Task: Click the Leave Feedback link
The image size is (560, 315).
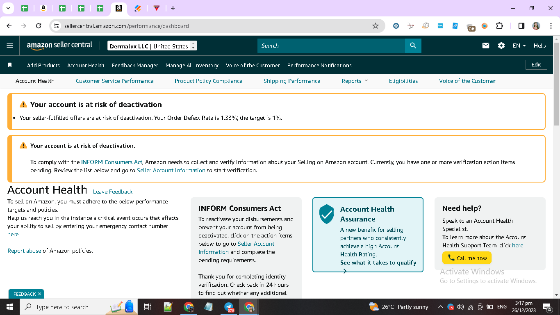Action: coord(113,192)
